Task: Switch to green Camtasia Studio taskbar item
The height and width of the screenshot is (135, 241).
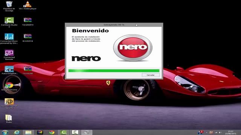Action: point(63,132)
